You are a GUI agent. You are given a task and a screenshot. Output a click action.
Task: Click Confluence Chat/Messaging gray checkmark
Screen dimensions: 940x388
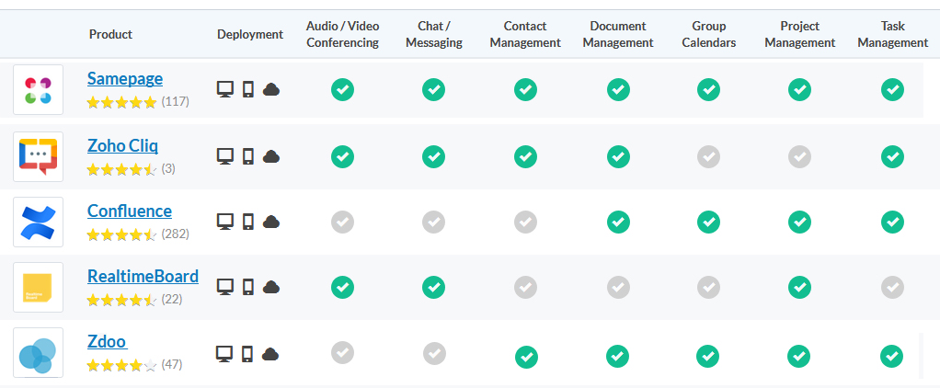pyautogui.click(x=433, y=222)
